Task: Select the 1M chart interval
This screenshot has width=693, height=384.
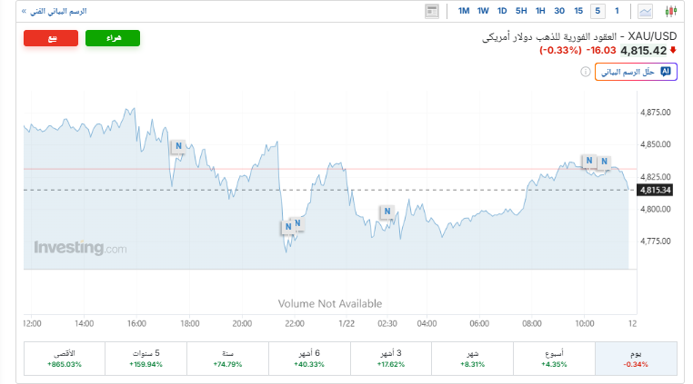Action: (464, 11)
